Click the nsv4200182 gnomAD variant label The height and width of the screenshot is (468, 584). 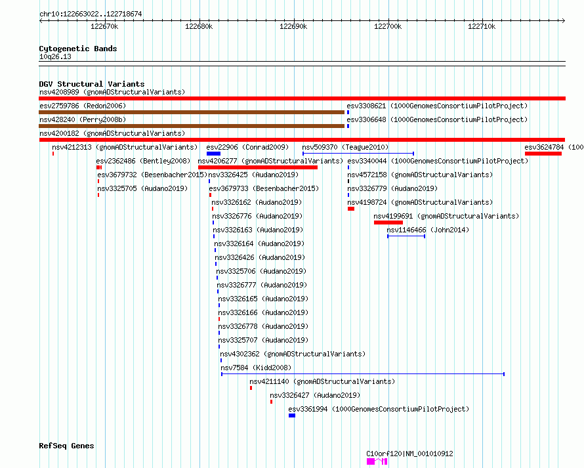[112, 133]
